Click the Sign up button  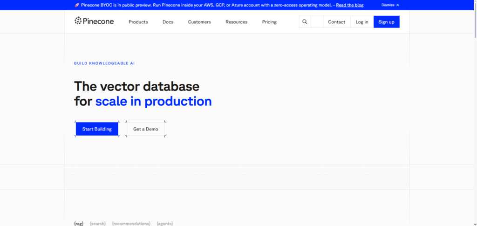point(386,22)
